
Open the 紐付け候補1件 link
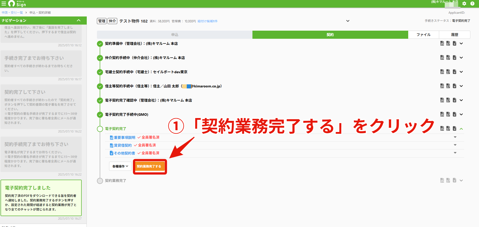point(208,21)
